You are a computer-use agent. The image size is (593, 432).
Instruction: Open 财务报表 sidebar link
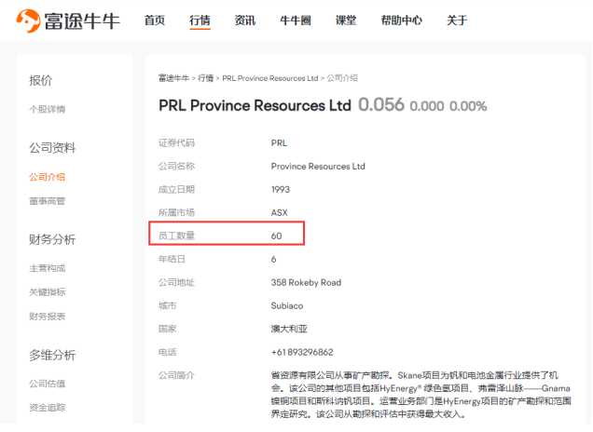(48, 316)
